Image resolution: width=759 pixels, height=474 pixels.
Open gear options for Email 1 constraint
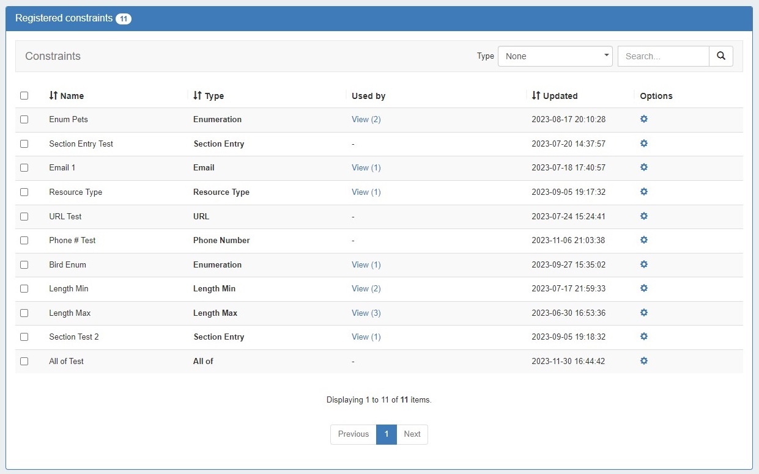click(643, 167)
